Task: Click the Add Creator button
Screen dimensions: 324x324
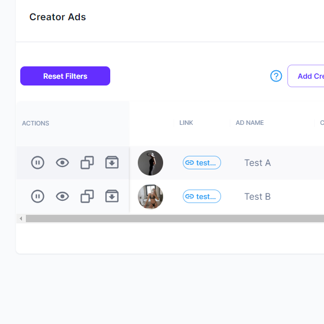Action: pos(306,76)
